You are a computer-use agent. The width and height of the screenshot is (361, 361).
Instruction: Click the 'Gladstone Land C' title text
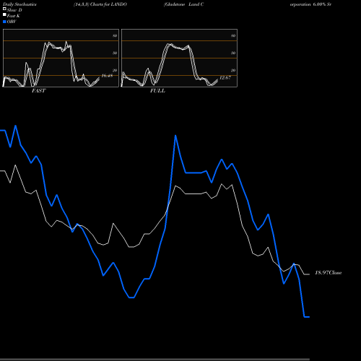coord(184,4)
